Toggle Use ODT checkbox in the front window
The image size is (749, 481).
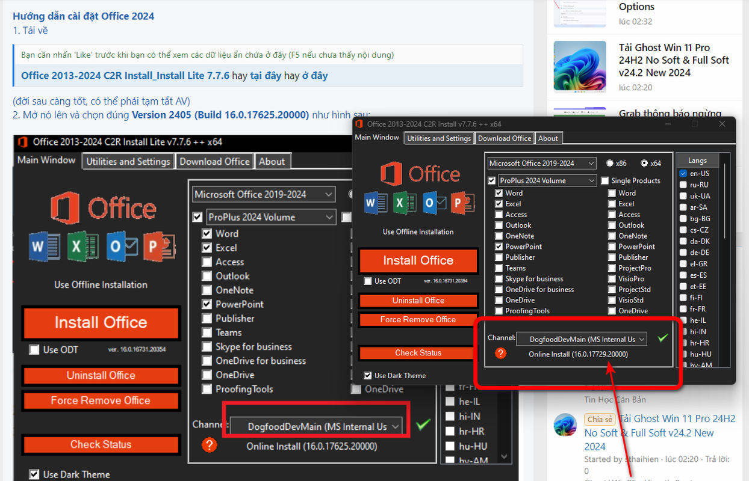tap(368, 281)
